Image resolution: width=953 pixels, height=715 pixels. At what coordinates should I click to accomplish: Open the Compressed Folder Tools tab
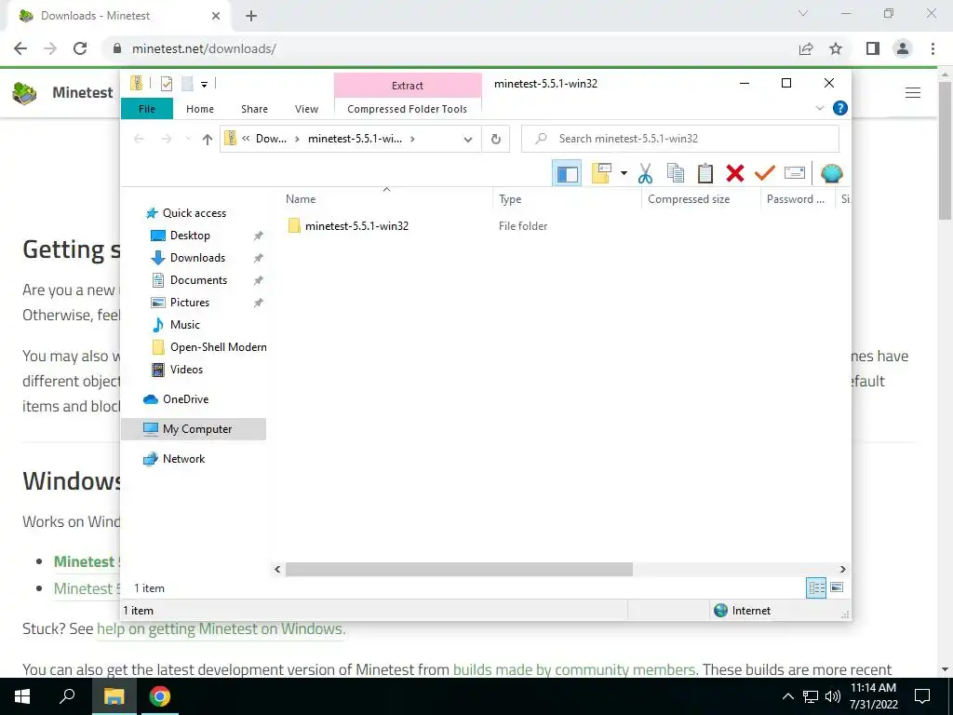click(x=408, y=109)
